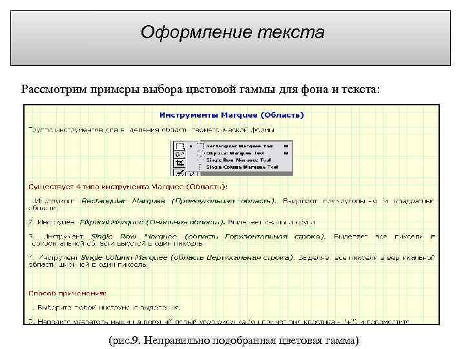Click the italic text "Single Row Marquee"
This screenshot has height=349, width=465.
pos(134,237)
